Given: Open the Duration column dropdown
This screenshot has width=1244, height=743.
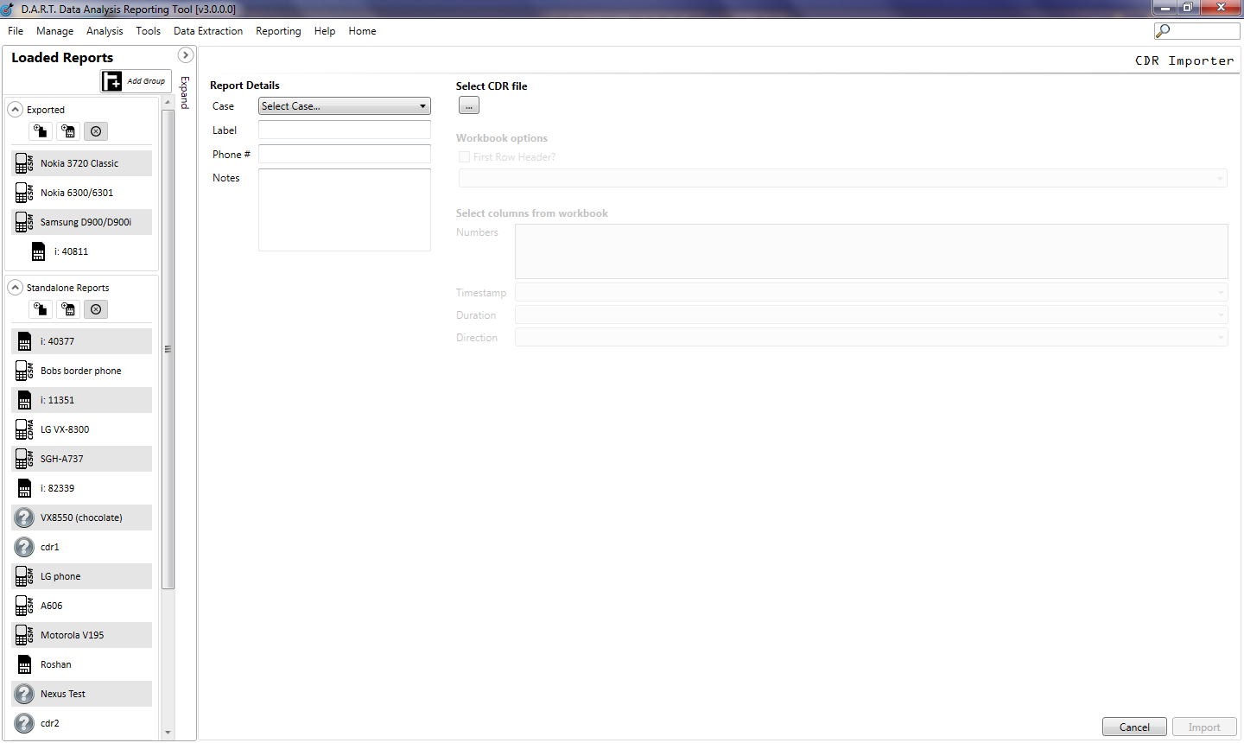Looking at the screenshot, I should (871, 314).
